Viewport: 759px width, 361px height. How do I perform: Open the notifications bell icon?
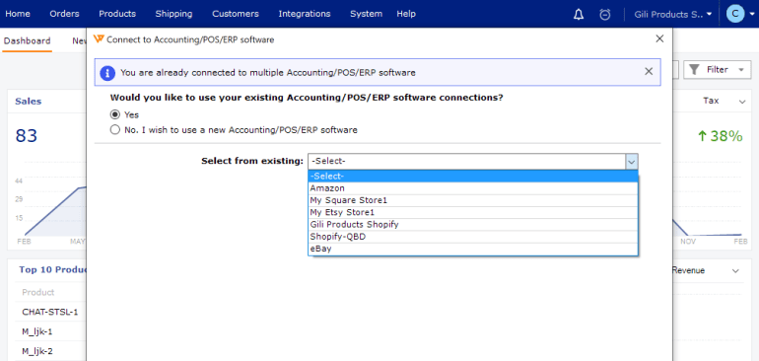(579, 15)
